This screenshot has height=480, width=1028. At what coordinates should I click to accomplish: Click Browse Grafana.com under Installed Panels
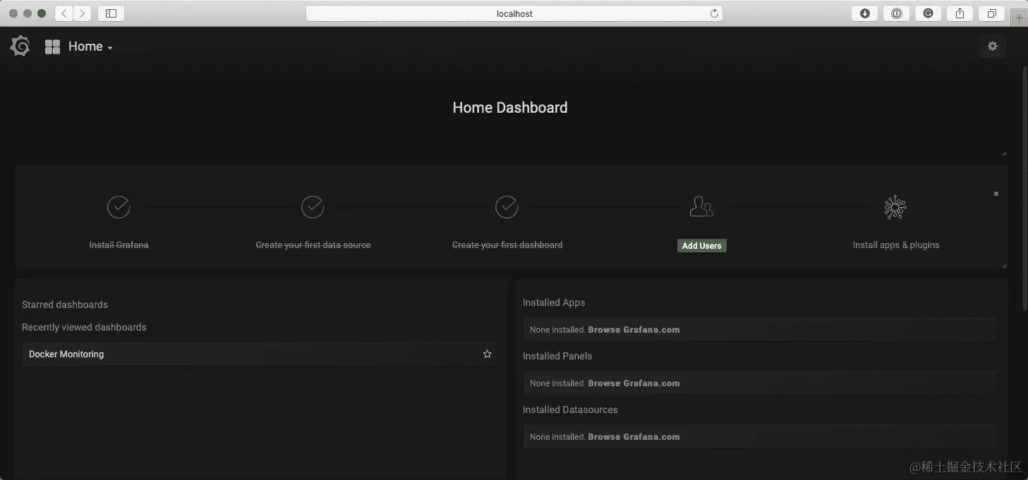[634, 383]
